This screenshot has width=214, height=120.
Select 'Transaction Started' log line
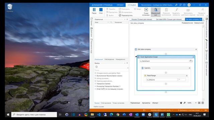click(x=103, y=84)
